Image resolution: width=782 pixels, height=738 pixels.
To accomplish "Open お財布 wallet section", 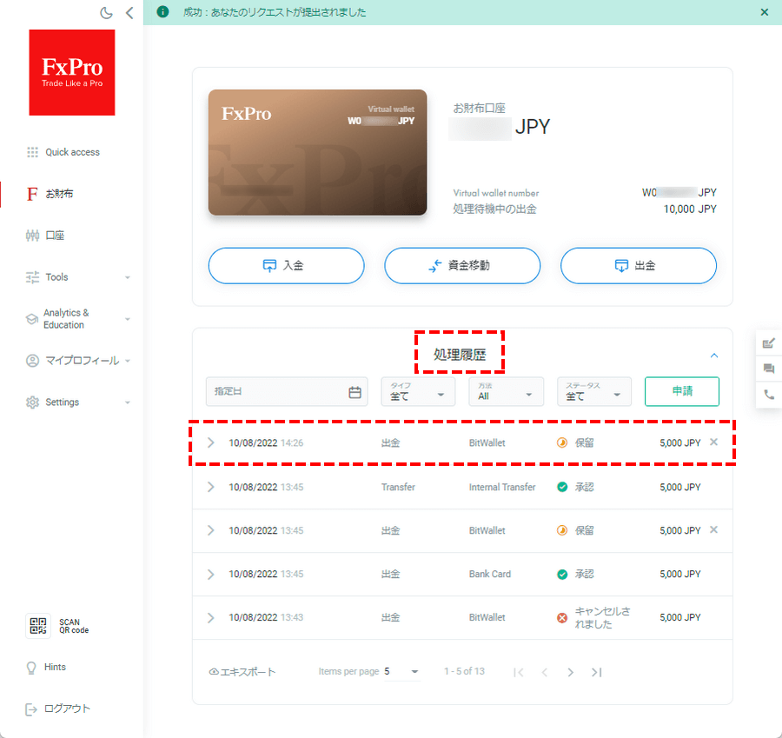I will point(50,194).
